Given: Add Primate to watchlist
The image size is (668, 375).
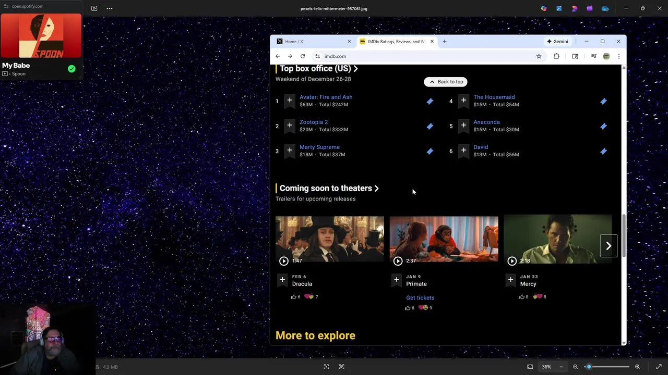Looking at the screenshot, I should point(397,280).
